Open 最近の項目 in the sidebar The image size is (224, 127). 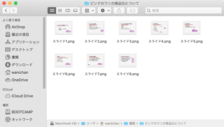(x=17, y=34)
